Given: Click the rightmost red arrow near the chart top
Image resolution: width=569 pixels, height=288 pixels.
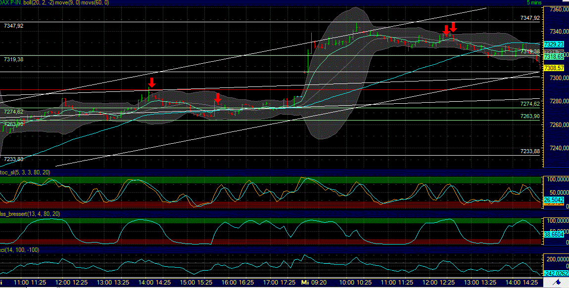Looking at the screenshot, I should [454, 26].
